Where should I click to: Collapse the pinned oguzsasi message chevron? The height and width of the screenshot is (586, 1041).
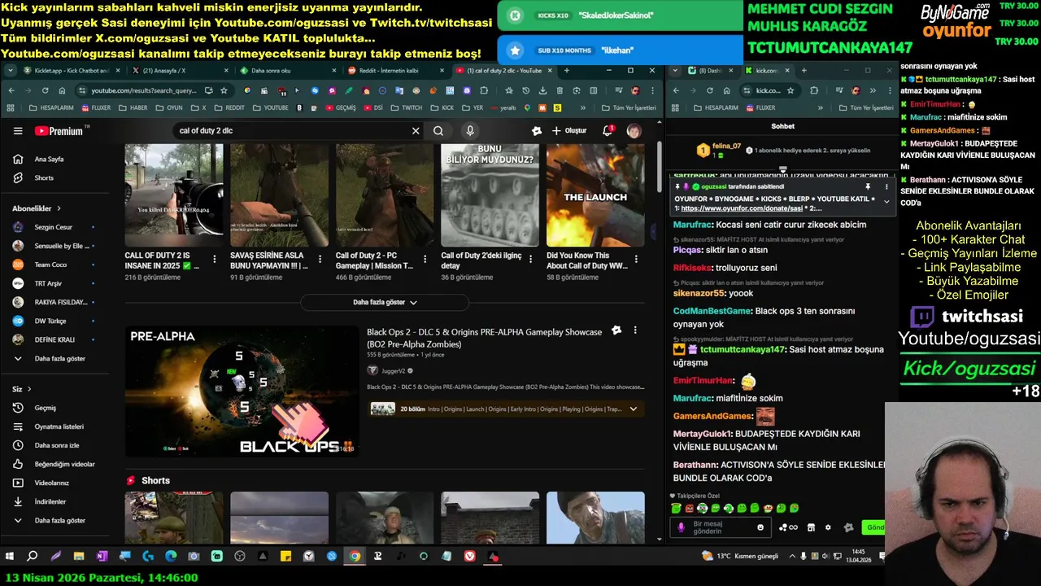886,202
